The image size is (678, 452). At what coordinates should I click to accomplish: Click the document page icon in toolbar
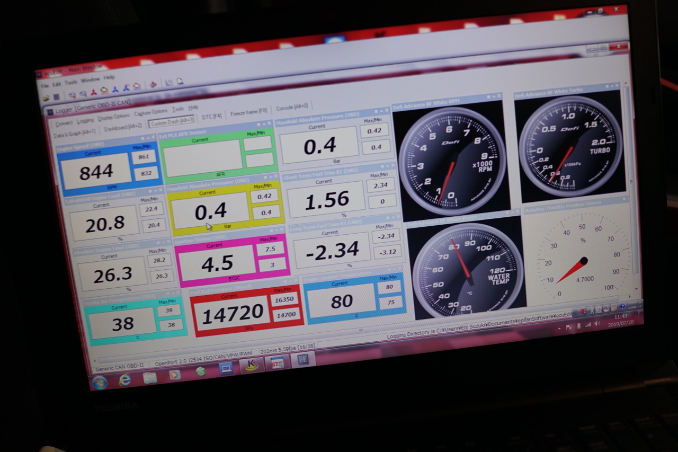coord(180,82)
